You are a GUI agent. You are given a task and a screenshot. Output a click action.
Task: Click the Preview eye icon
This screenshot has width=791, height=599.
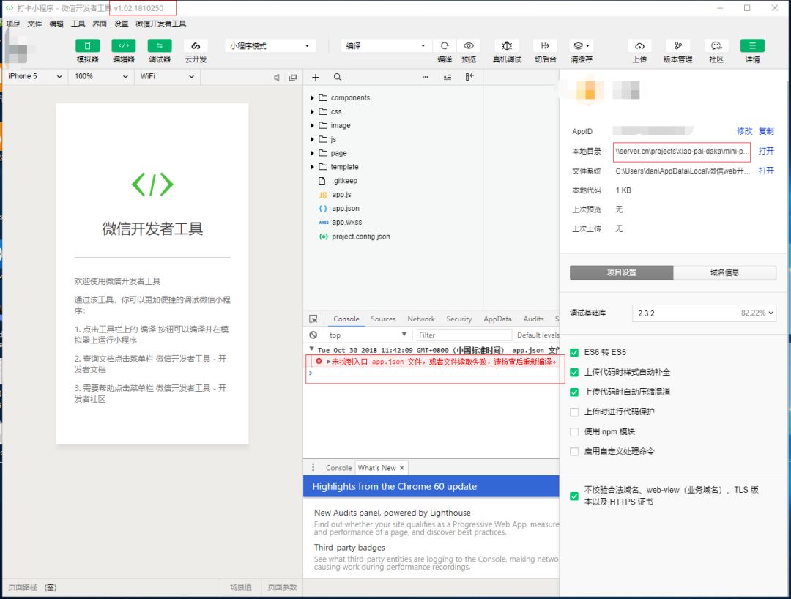pos(469,46)
